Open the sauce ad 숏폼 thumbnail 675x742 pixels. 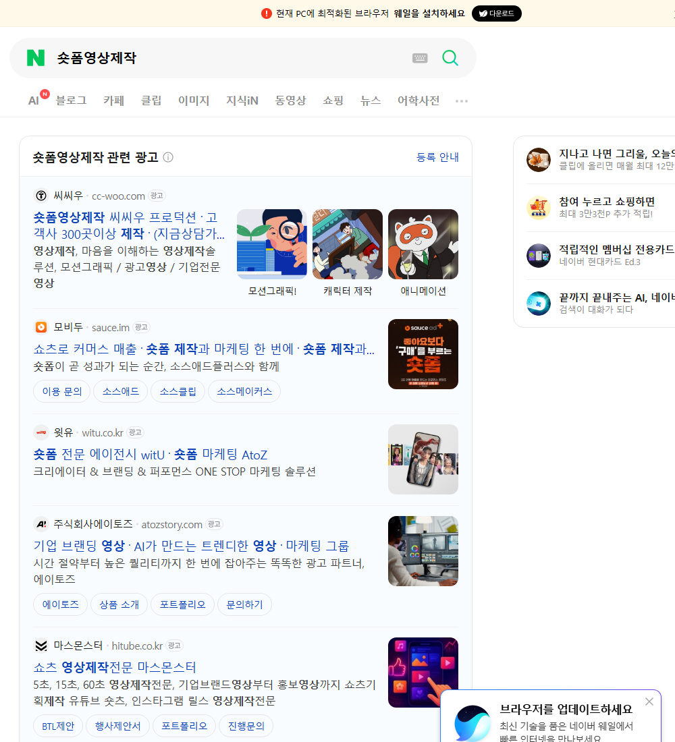(x=423, y=354)
